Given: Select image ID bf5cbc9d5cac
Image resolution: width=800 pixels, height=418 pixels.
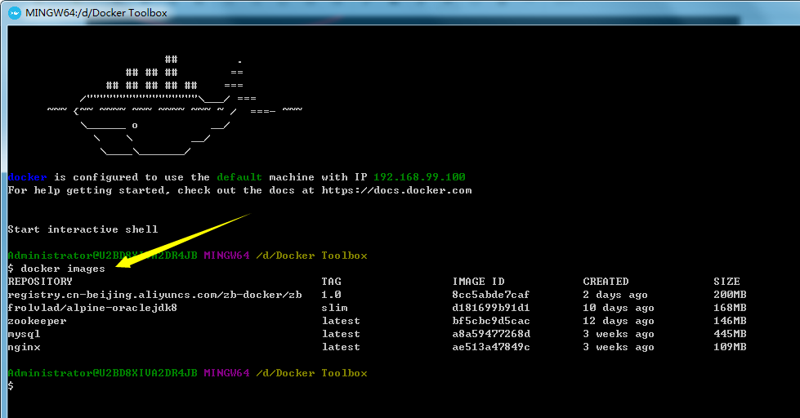Looking at the screenshot, I should pos(491,321).
